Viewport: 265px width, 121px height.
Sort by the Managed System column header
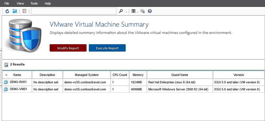87,75
